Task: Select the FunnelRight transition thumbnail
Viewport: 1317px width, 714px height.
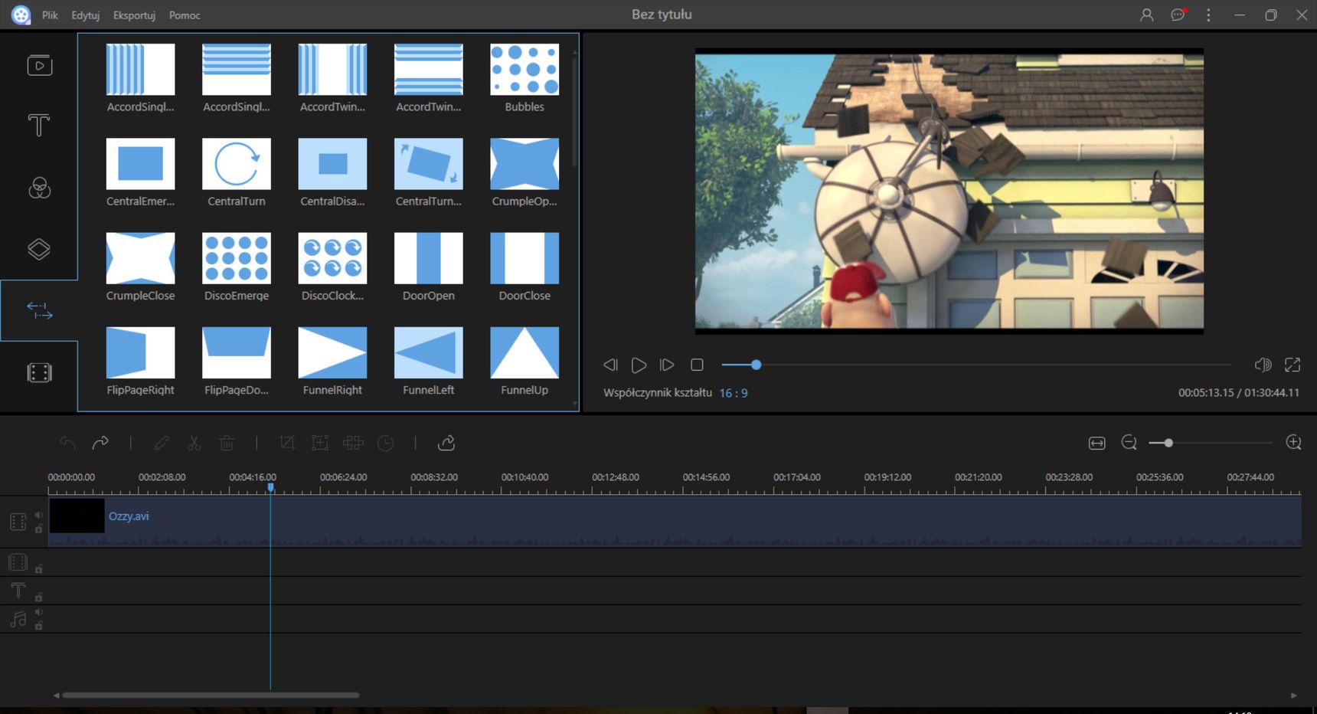Action: point(332,352)
